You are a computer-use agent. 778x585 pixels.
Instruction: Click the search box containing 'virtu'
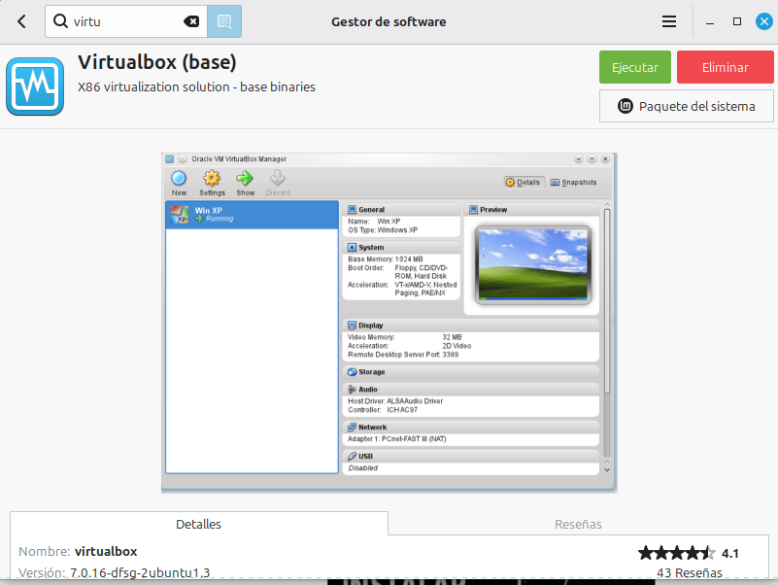(126, 21)
